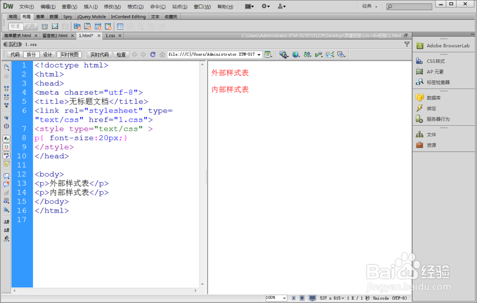Open Preview in browser globe dropdown
Screen dimensions: 477x303
click(x=296, y=54)
